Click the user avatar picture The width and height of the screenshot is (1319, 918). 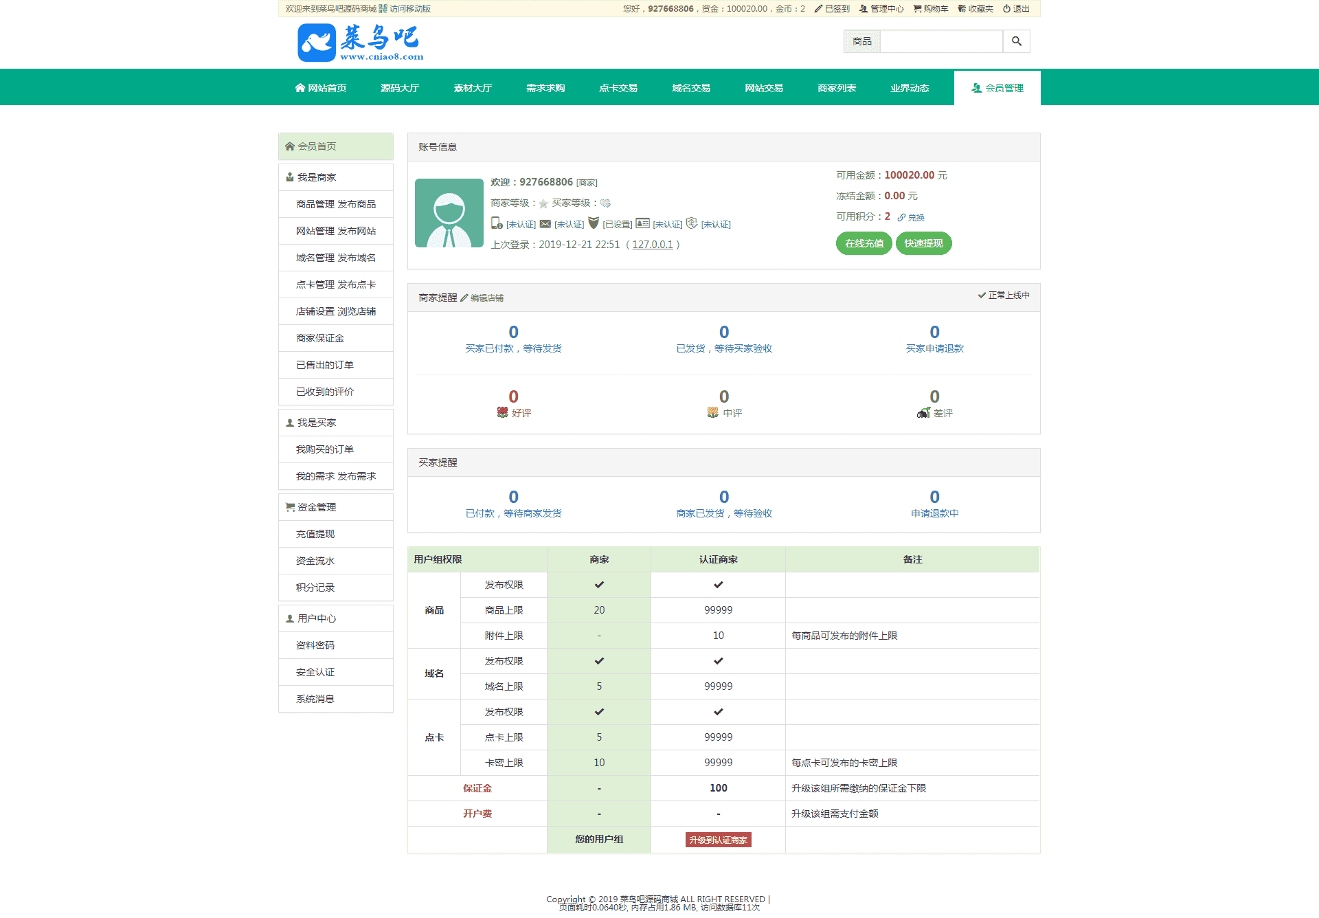[449, 213]
